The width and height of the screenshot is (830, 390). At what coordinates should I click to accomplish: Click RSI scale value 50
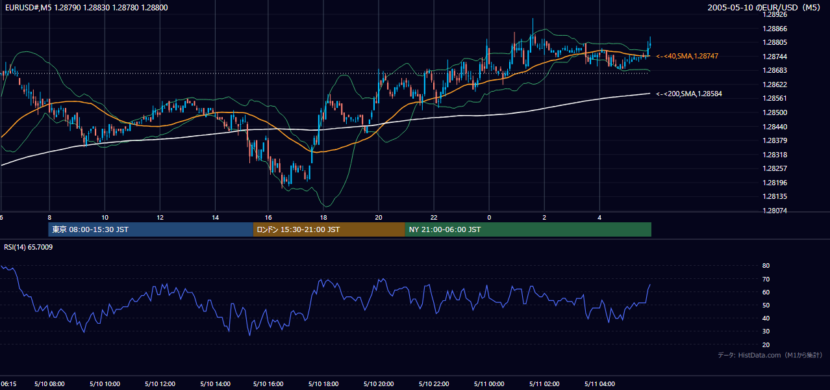(x=766, y=305)
